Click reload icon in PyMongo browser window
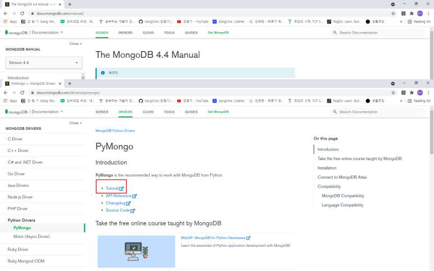The height and width of the screenshot is (271, 434). 22,93
